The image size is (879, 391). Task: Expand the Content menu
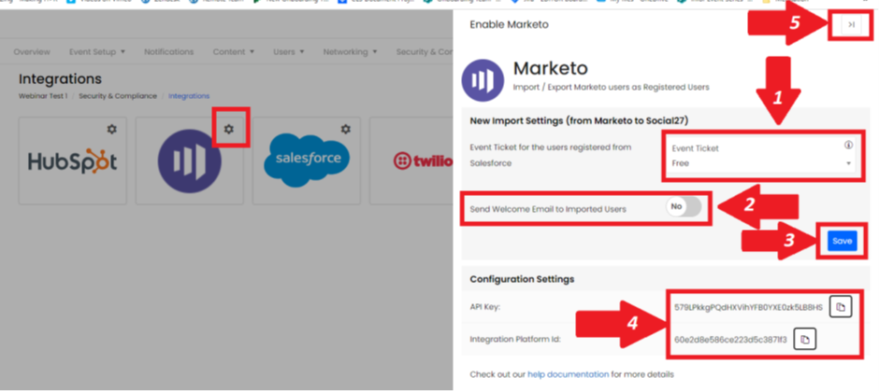pos(235,51)
